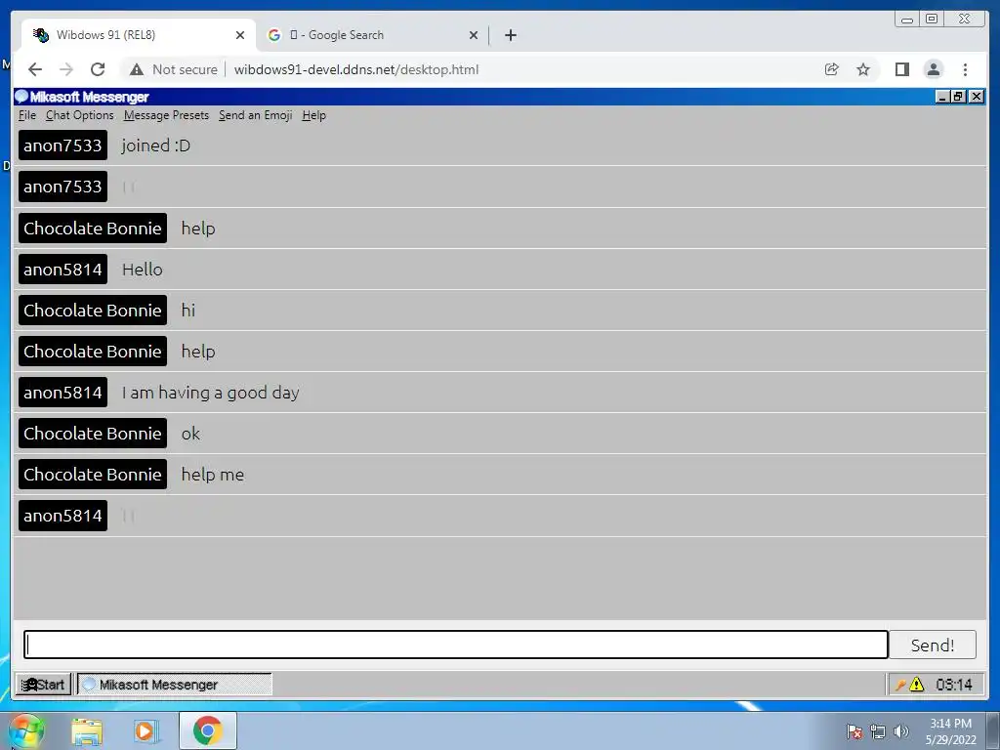Open the Action Center flag icon
This screenshot has width=1000, height=750.
point(854,731)
